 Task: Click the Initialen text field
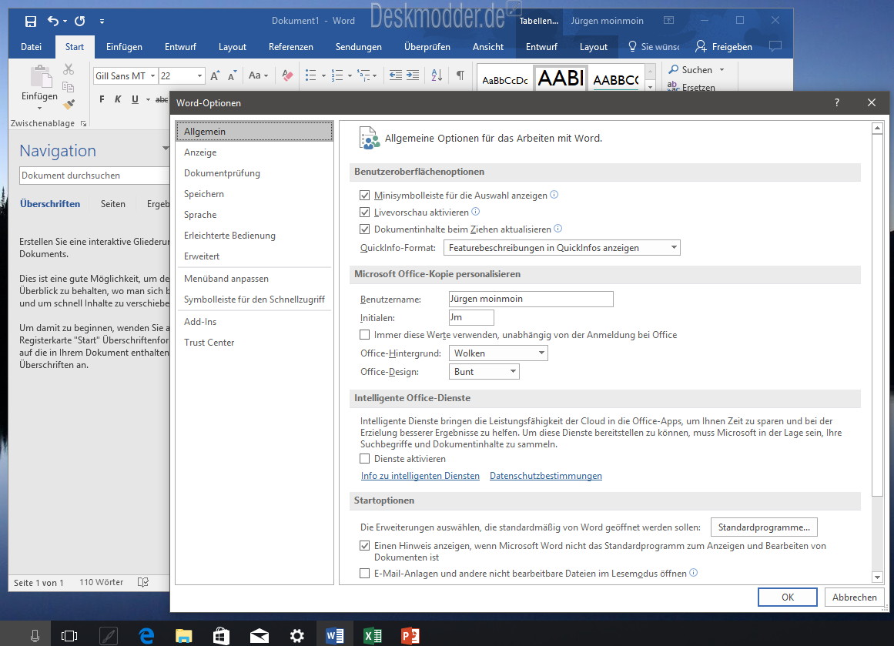point(471,317)
